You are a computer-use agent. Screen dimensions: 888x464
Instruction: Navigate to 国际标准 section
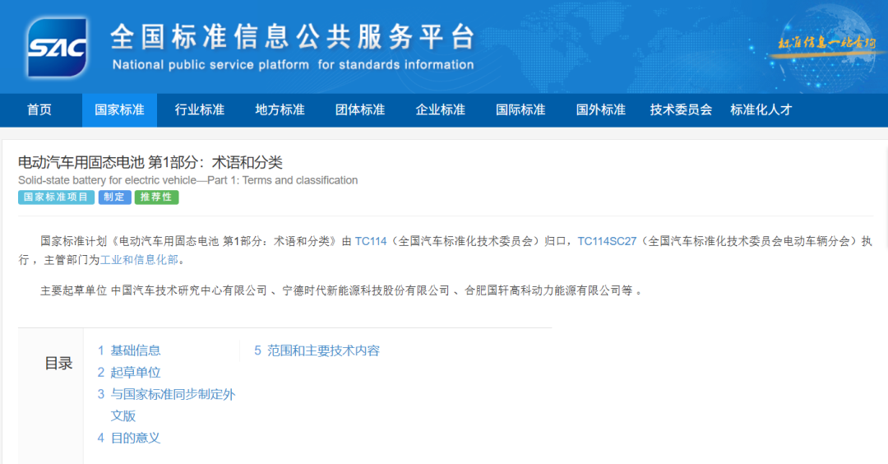pos(520,109)
